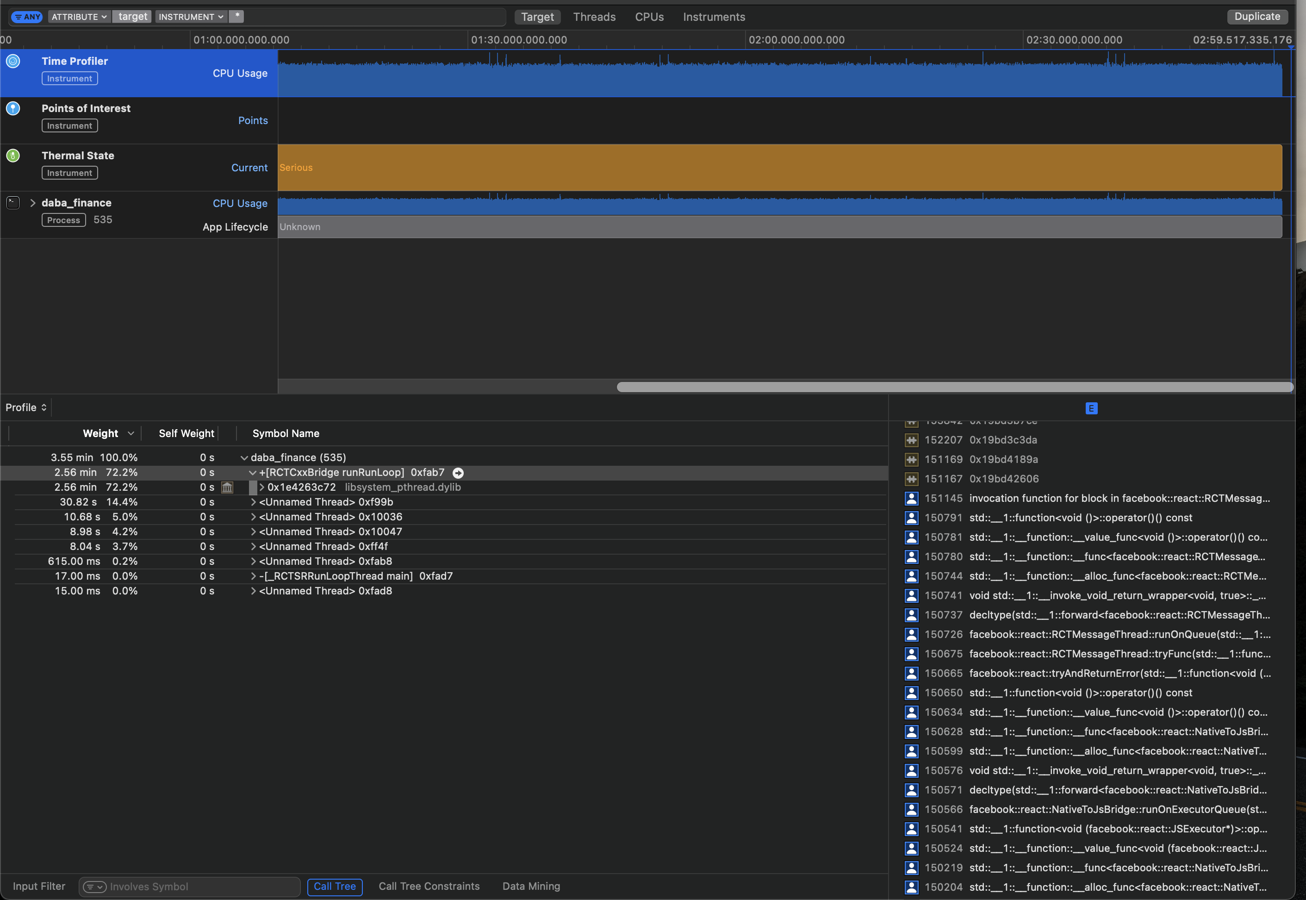Click the Thermal State thermometer icon
Screen dimensions: 1306x900
point(13,156)
